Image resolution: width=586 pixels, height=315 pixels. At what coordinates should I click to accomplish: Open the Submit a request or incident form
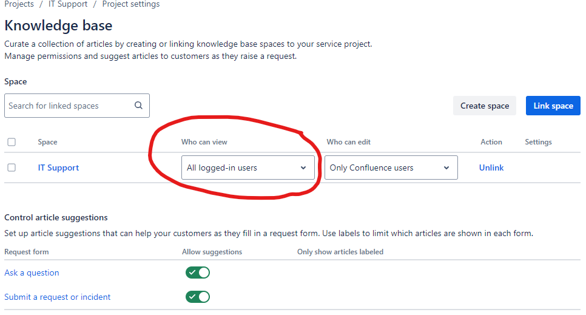coord(58,297)
